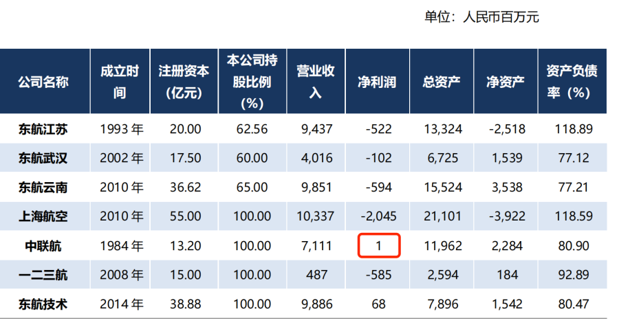Click 上海航空 net profit value -2,045
Image resolution: width=619 pixels, height=327 pixels.
point(377,216)
